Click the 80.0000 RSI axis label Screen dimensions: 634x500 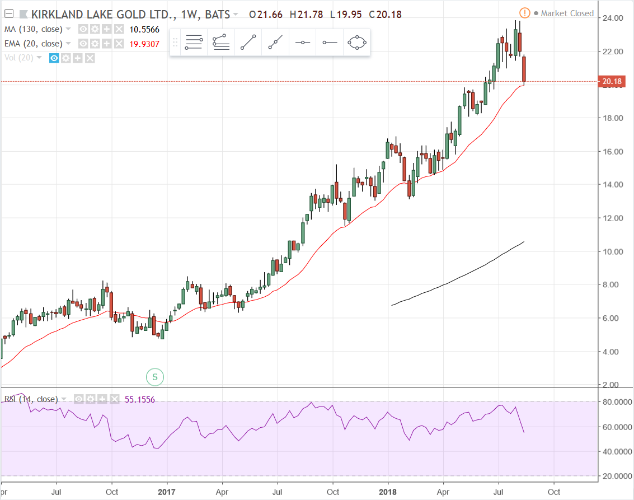[617, 401]
